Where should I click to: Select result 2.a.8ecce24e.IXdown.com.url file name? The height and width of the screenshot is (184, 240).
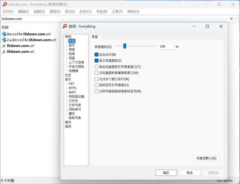pyautogui.click(x=31, y=40)
